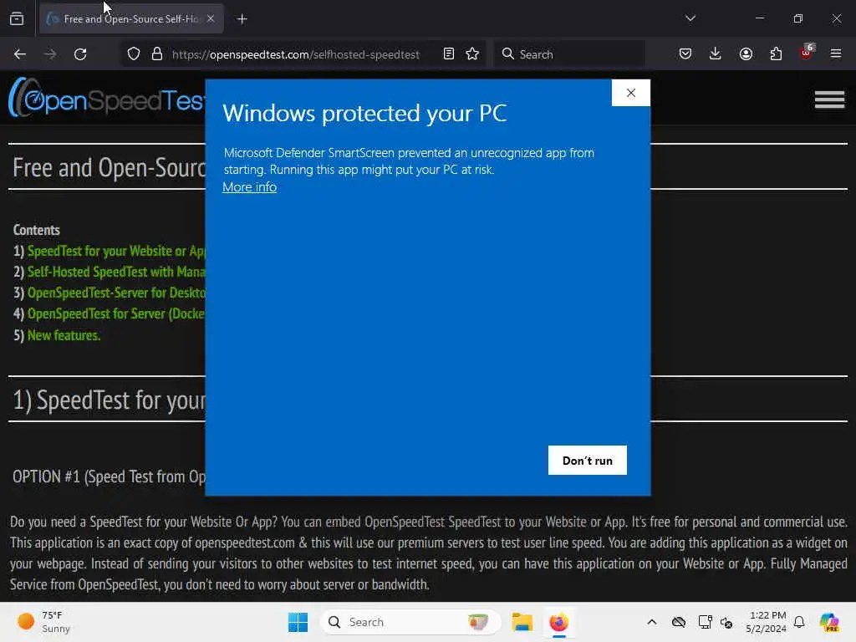856x642 pixels.
Task: Click the volume muted tray icon
Action: [x=726, y=622]
